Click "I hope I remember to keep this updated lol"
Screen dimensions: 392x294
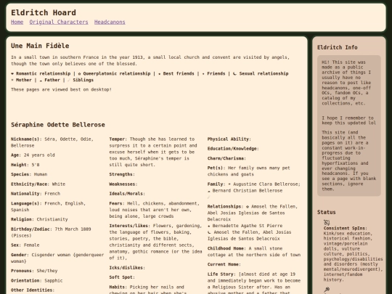pos(348,121)
